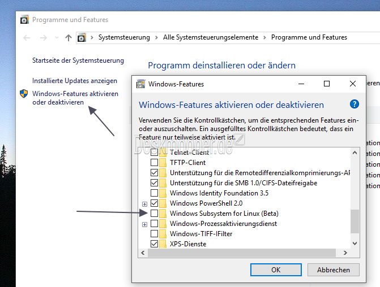The height and width of the screenshot is (287, 380).
Task: Click folder icon of Remotedifferenzialkomprimierungs row
Action: tap(163, 173)
